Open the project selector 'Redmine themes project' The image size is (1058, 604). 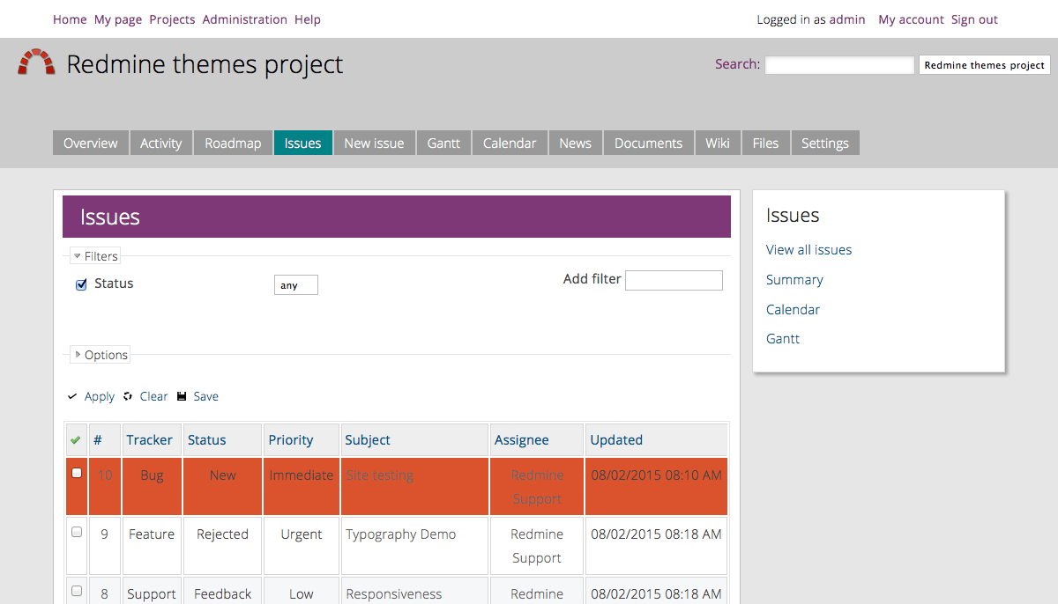pyautogui.click(x=985, y=65)
